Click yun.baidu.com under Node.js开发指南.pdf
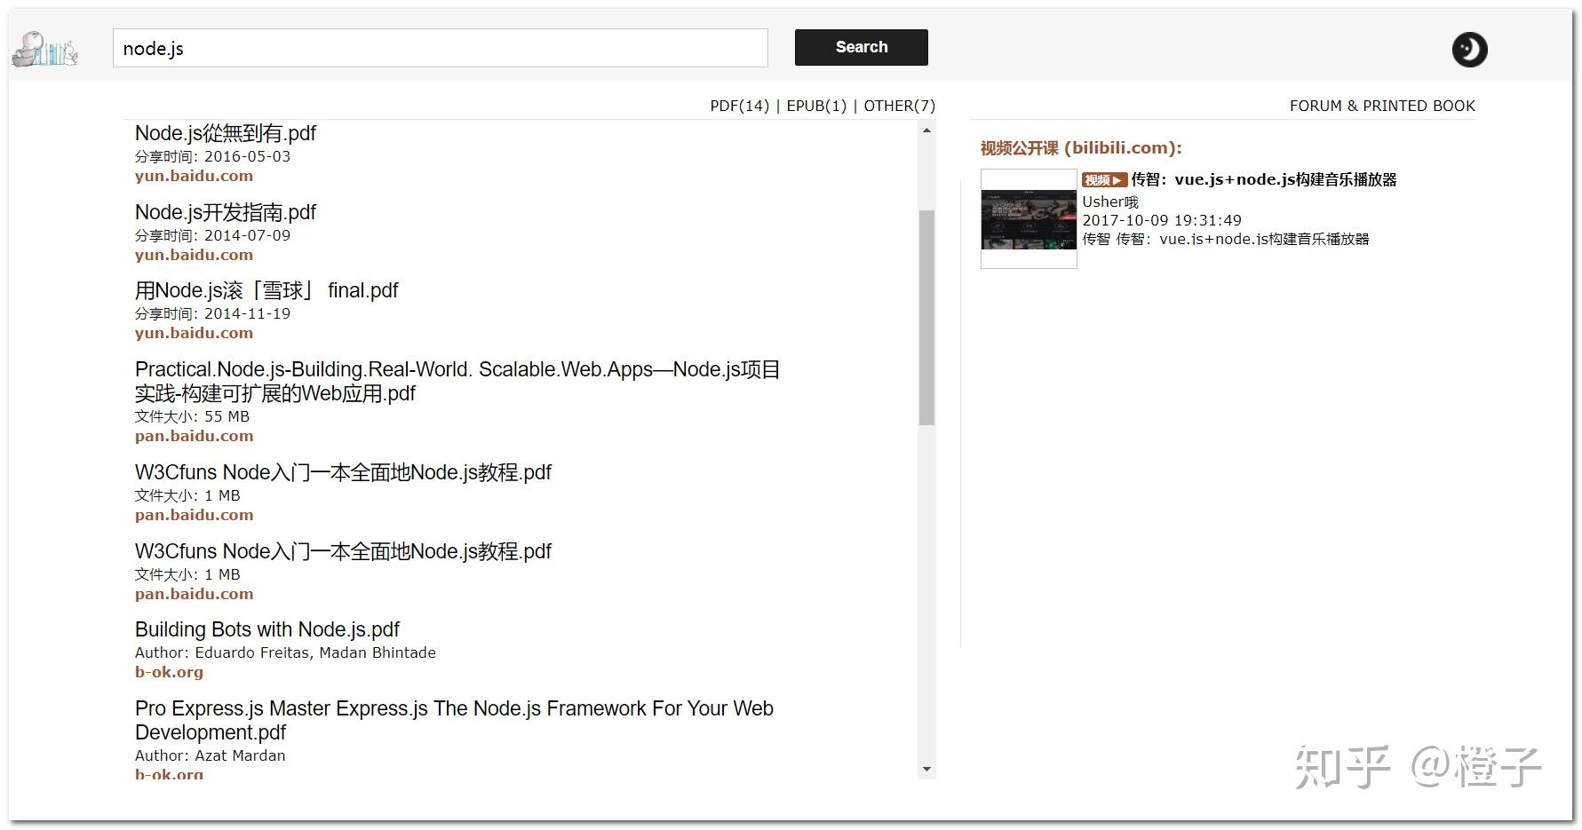This screenshot has height=830, width=1582. [194, 255]
